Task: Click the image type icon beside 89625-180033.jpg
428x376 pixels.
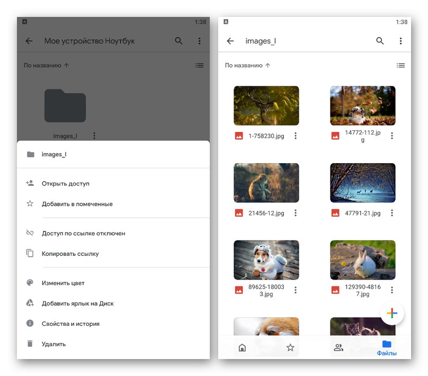Action: point(239,290)
